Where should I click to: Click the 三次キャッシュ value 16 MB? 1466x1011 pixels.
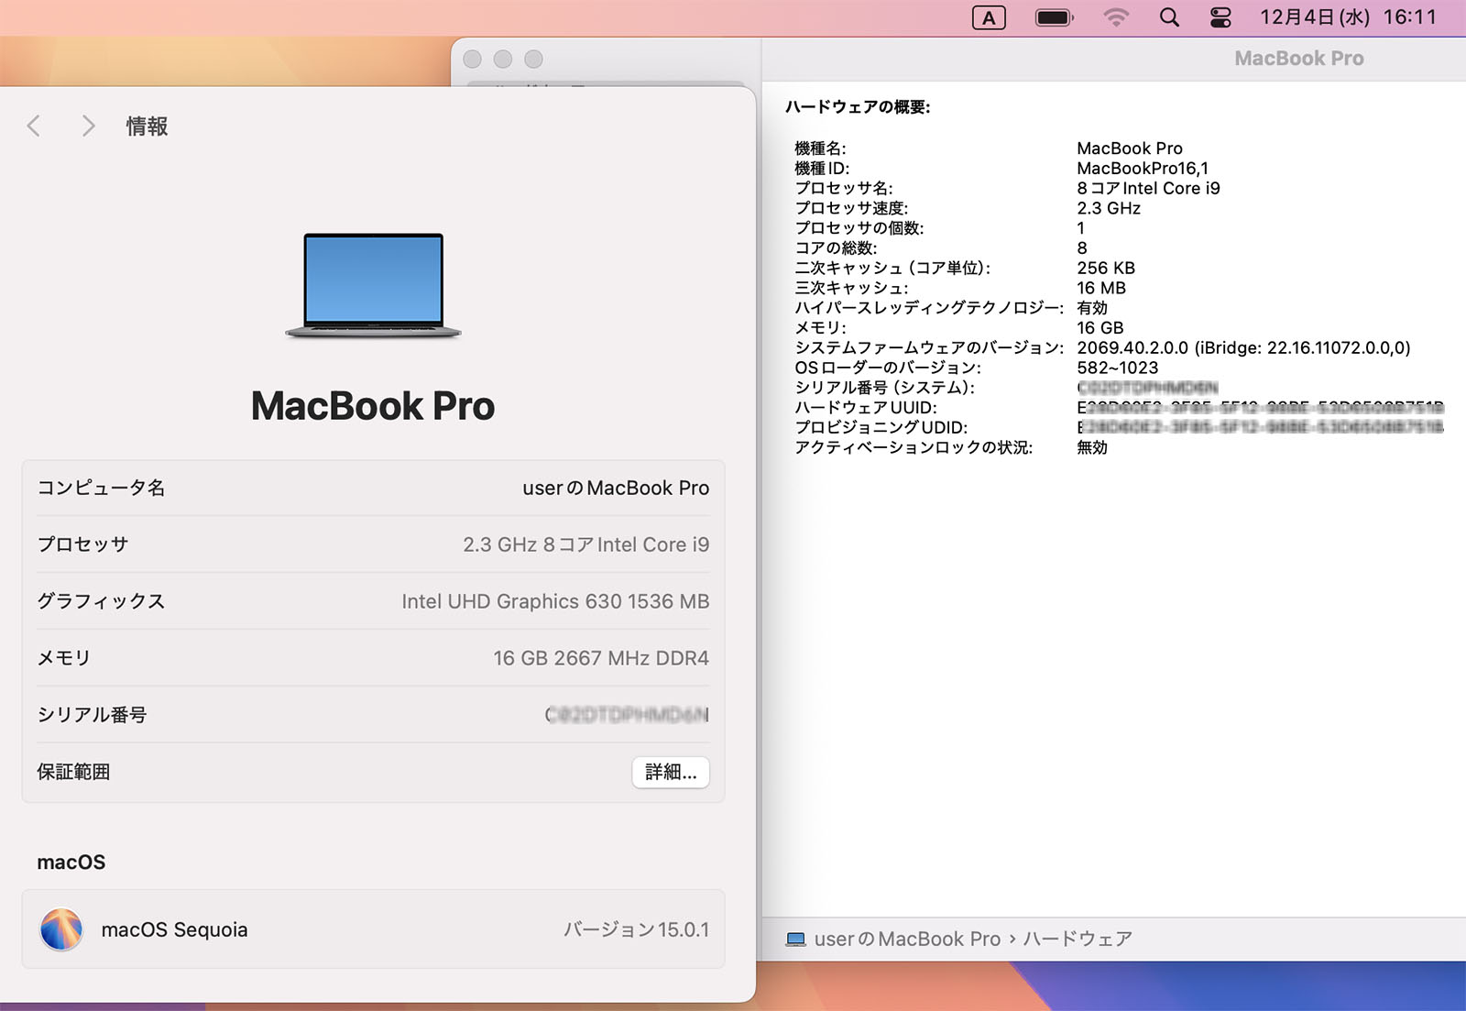[1101, 288]
